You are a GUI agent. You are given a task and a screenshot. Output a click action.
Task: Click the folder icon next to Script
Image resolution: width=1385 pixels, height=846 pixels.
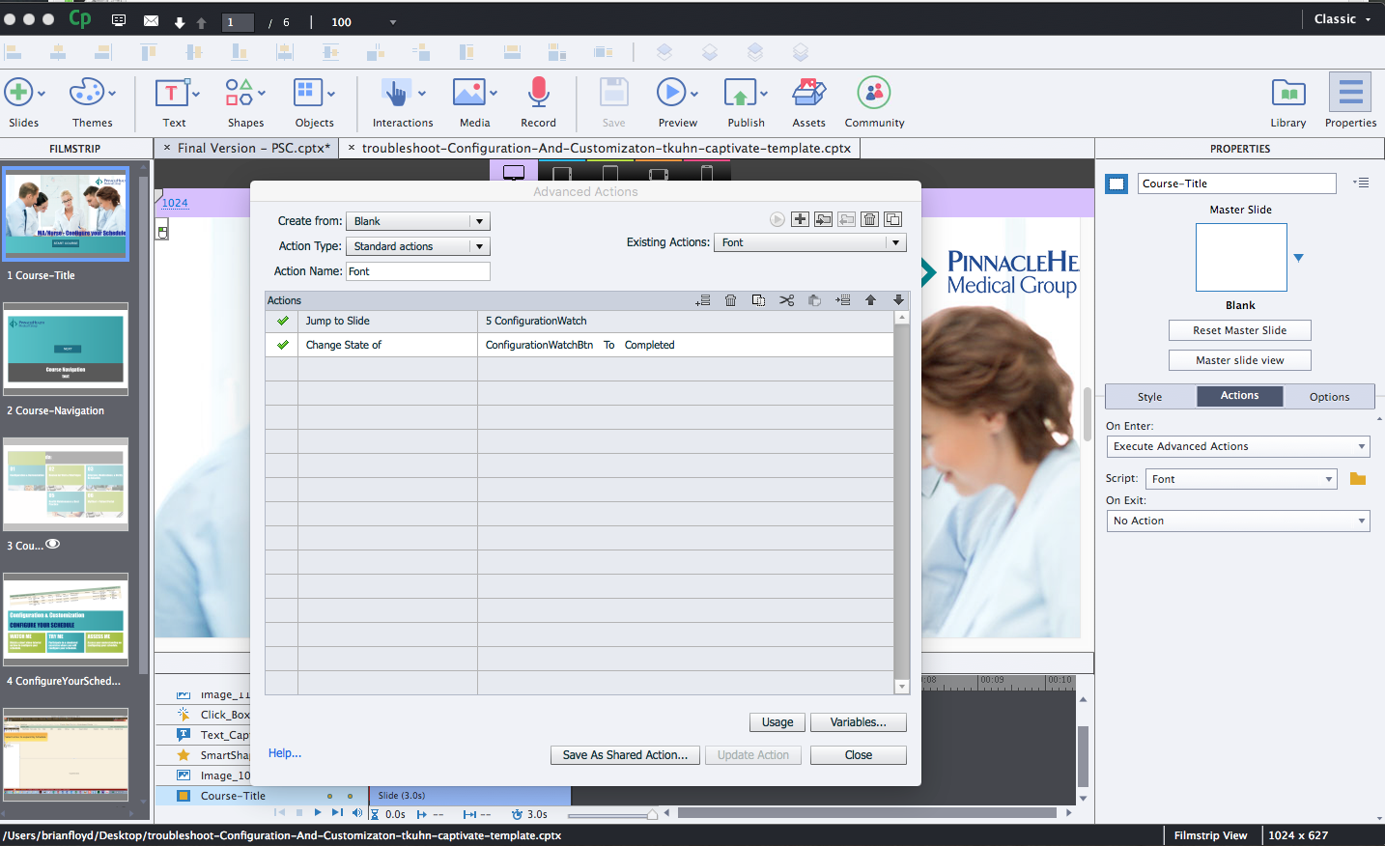click(x=1358, y=479)
